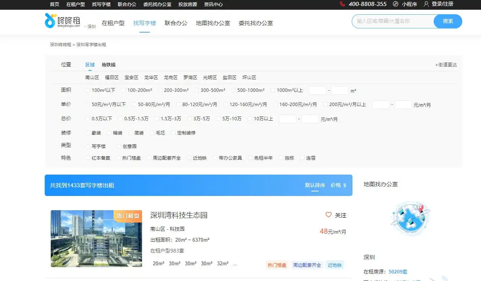The height and width of the screenshot is (281, 481).
Task: Enable the 毛坯 decoration checkbox
Action: point(152,133)
